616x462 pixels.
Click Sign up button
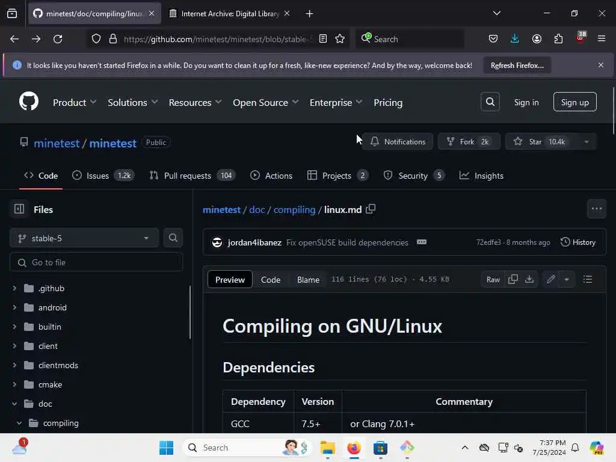(x=574, y=102)
